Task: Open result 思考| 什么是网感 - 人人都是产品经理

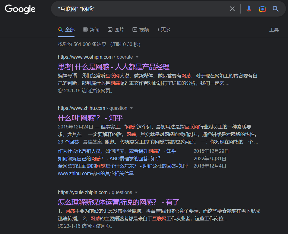Action: pyautogui.click(x=113, y=67)
